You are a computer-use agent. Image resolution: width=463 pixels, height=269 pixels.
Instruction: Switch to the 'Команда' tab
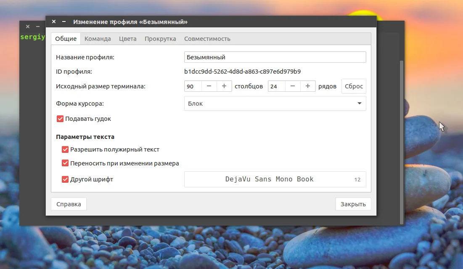point(98,39)
